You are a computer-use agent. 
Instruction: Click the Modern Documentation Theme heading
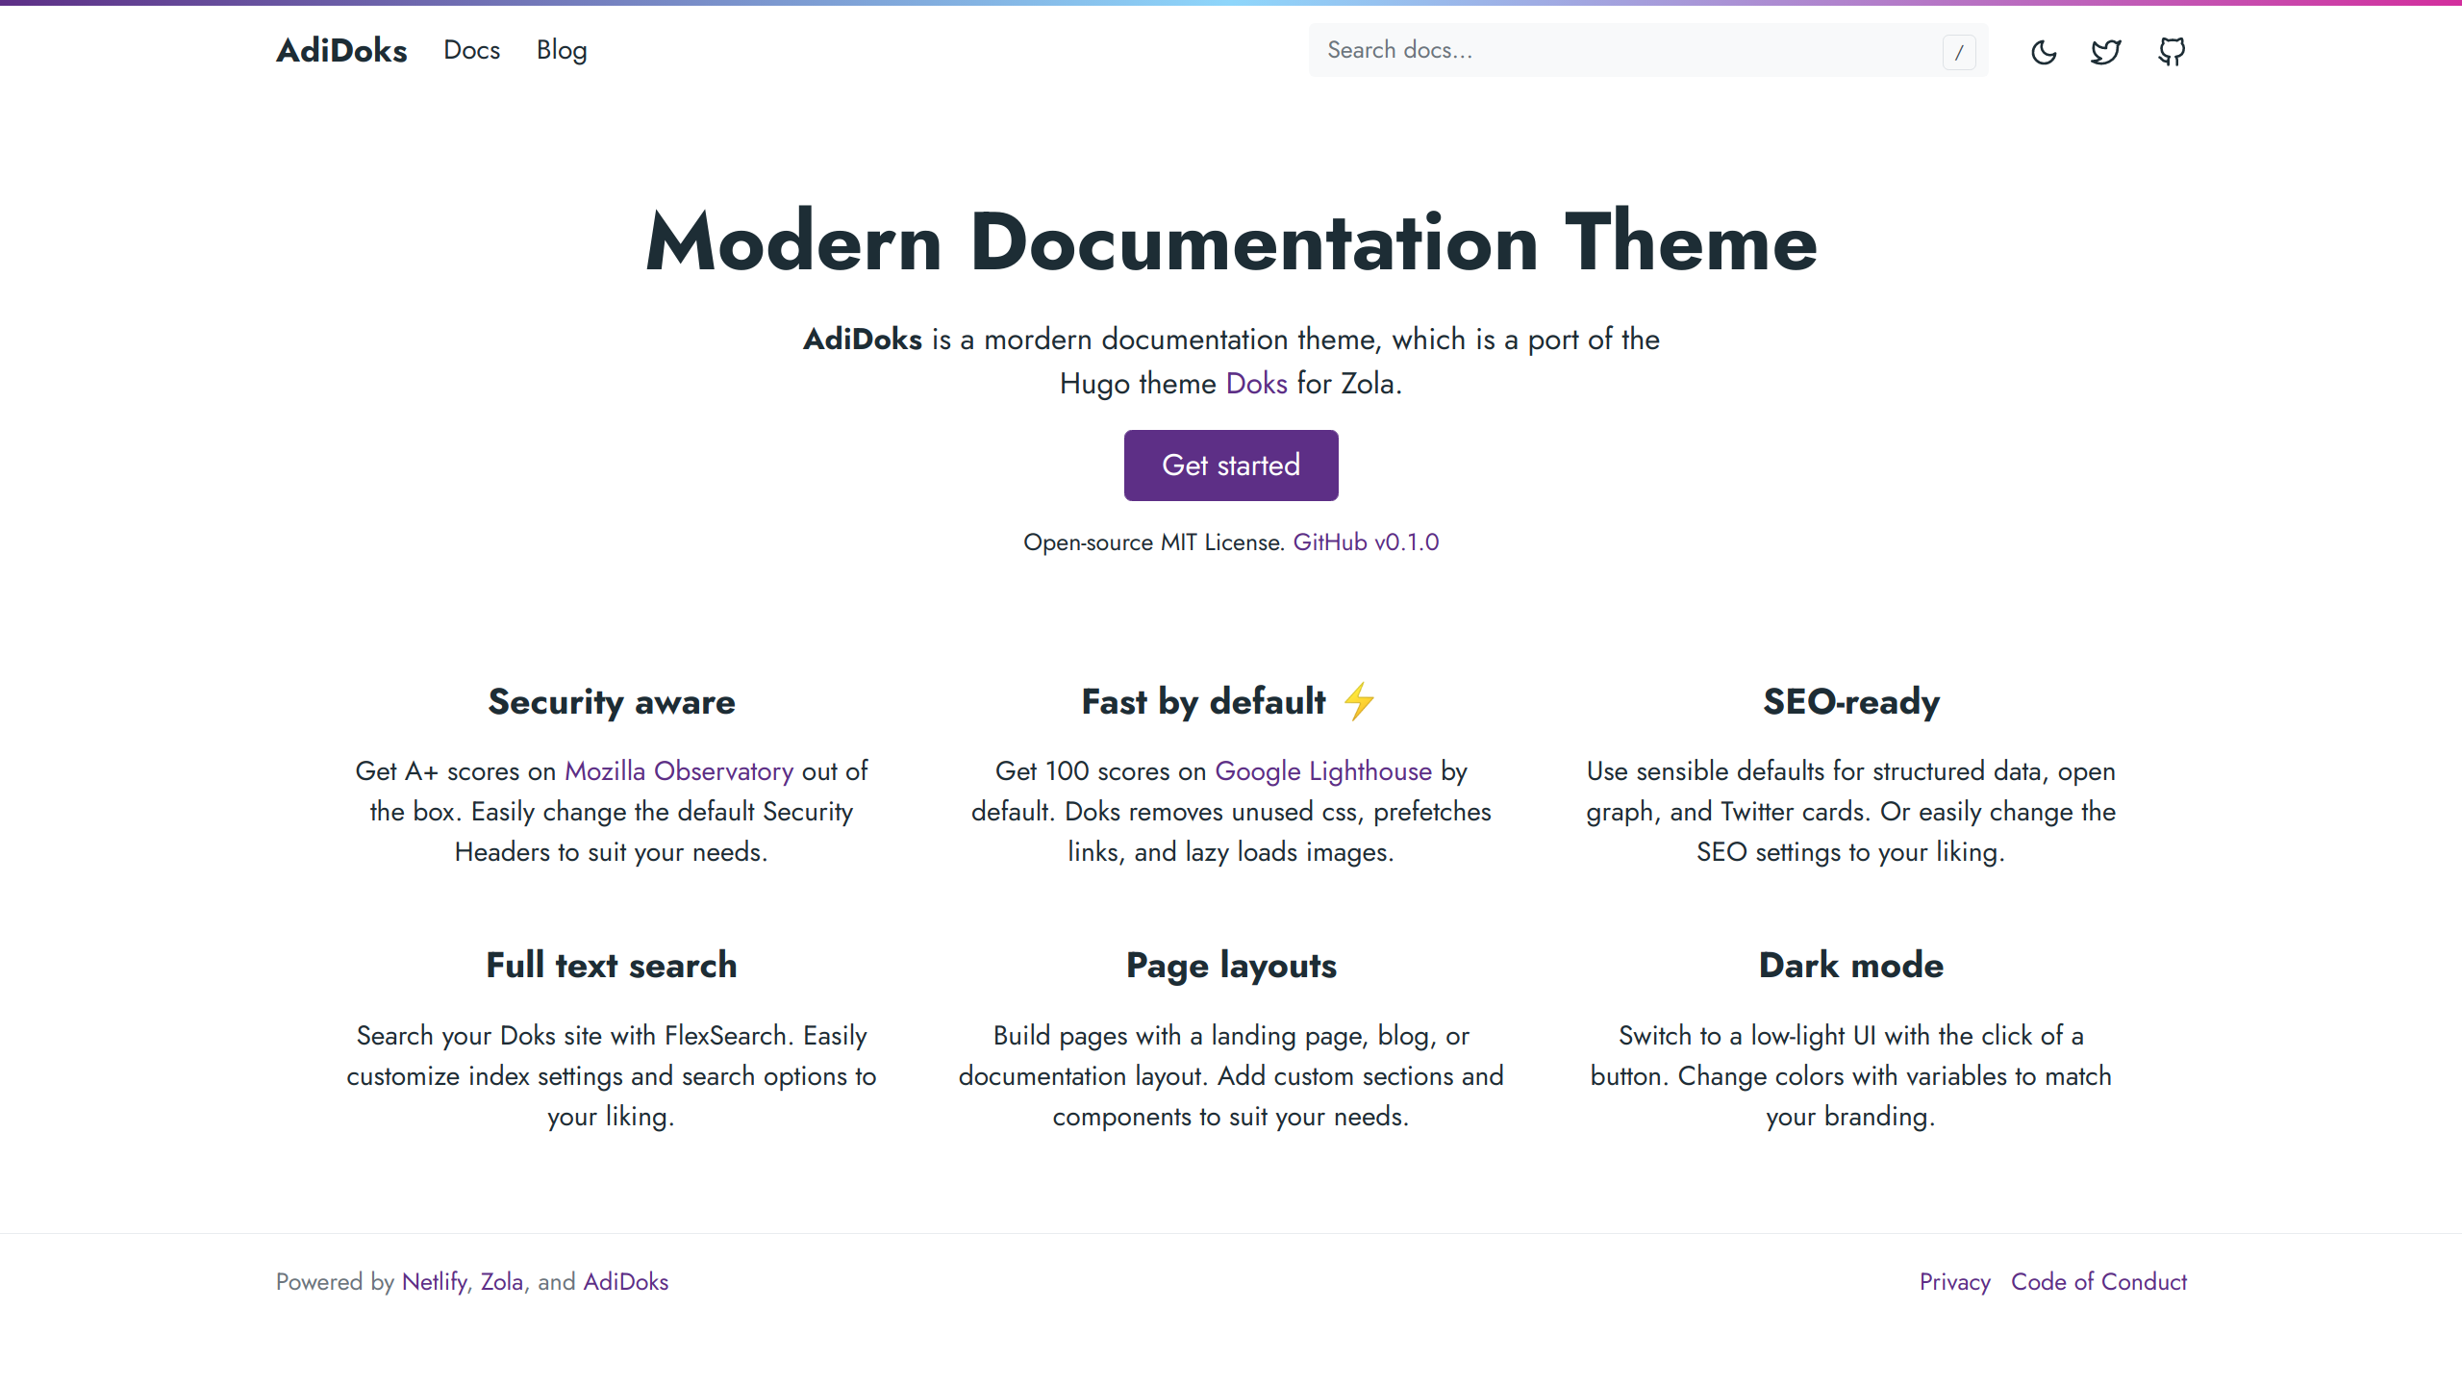(1232, 243)
